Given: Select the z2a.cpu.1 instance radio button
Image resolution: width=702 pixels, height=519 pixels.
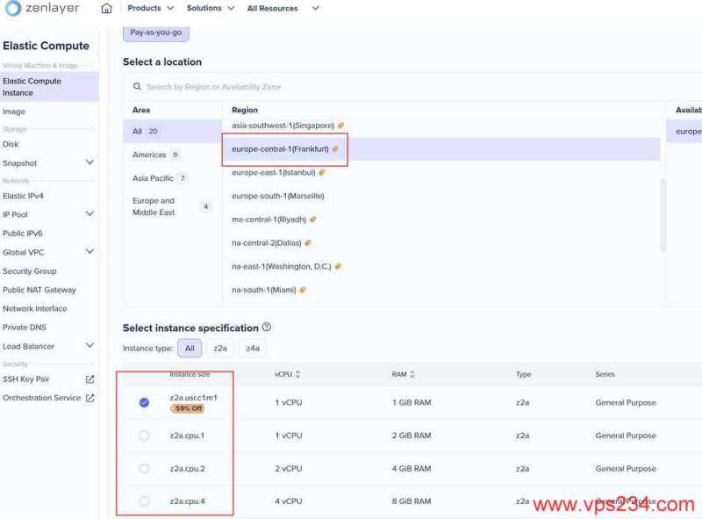Looking at the screenshot, I should click(144, 436).
